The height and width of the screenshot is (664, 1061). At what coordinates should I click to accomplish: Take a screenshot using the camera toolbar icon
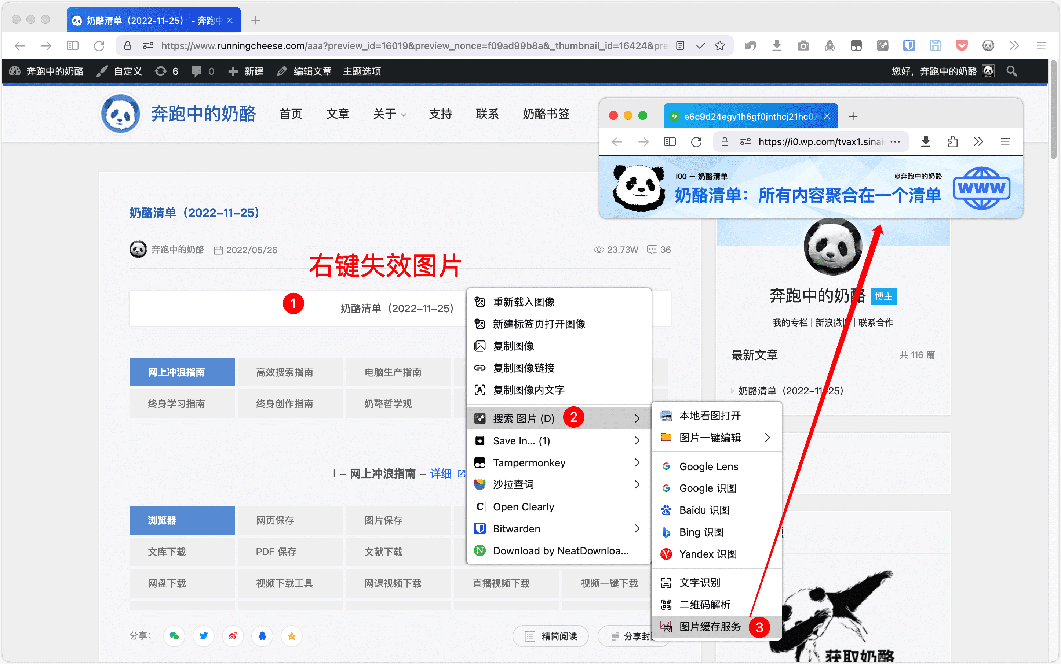coord(803,45)
